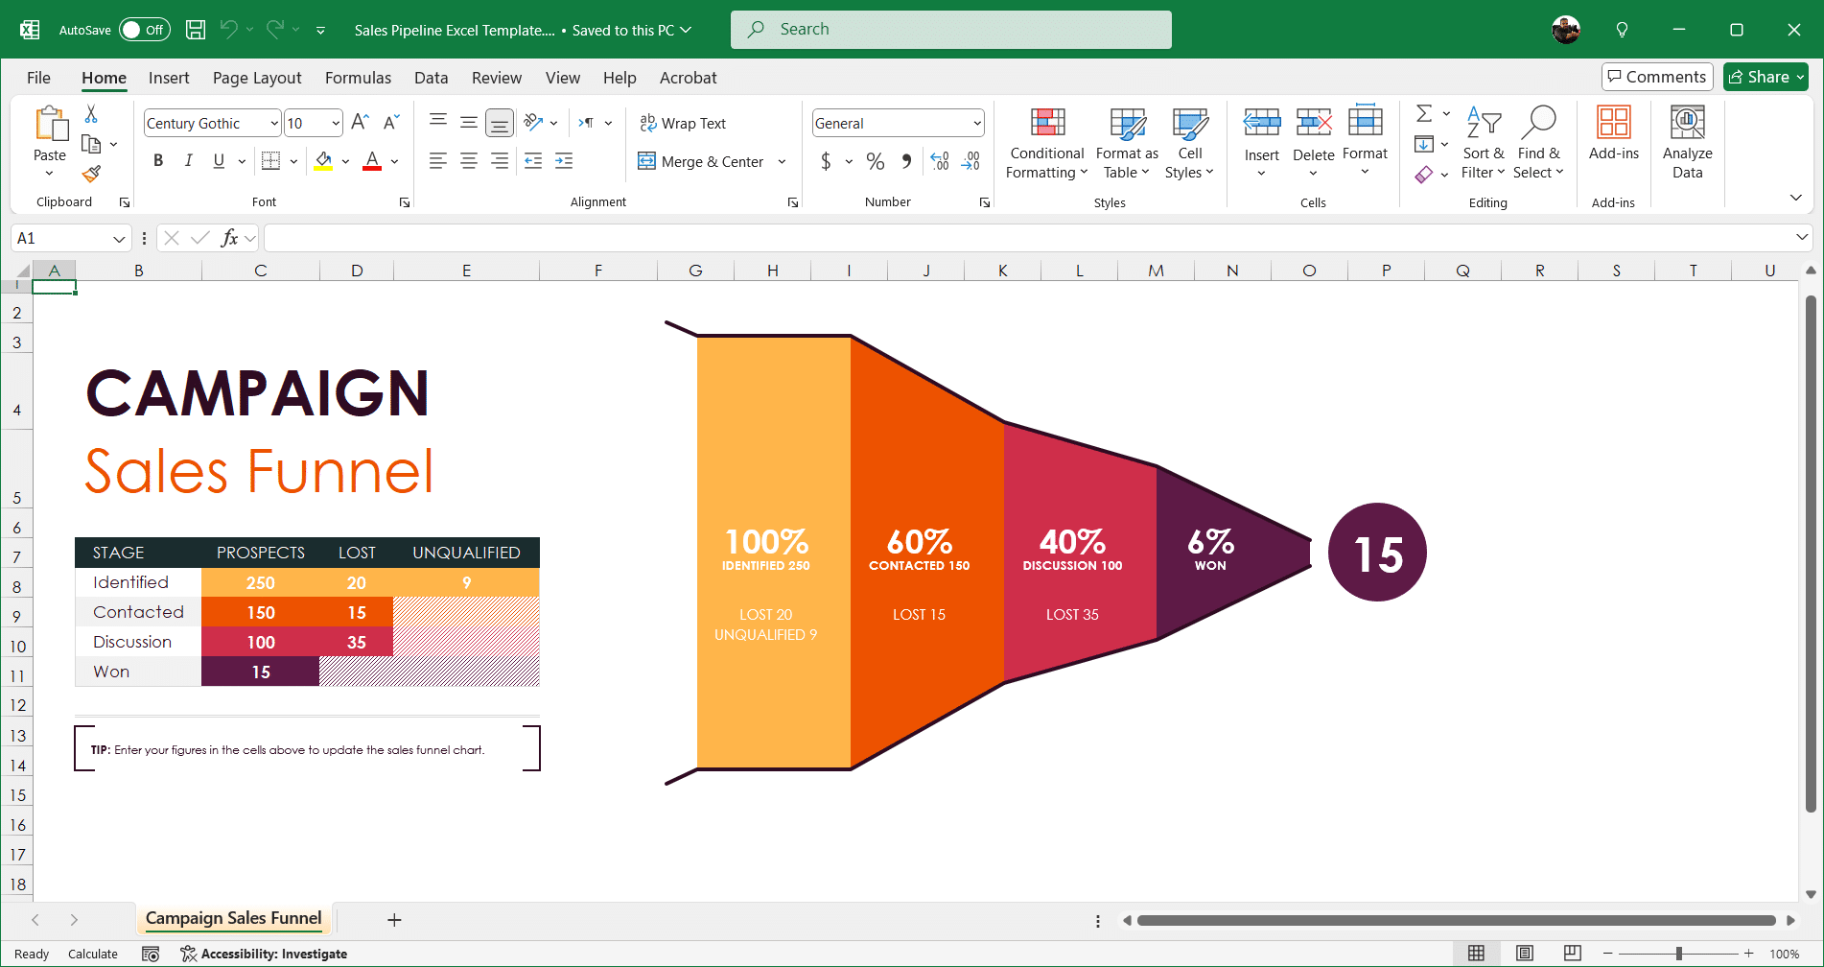1824x967 pixels.
Task: Apply bold formatting
Action: 158,160
